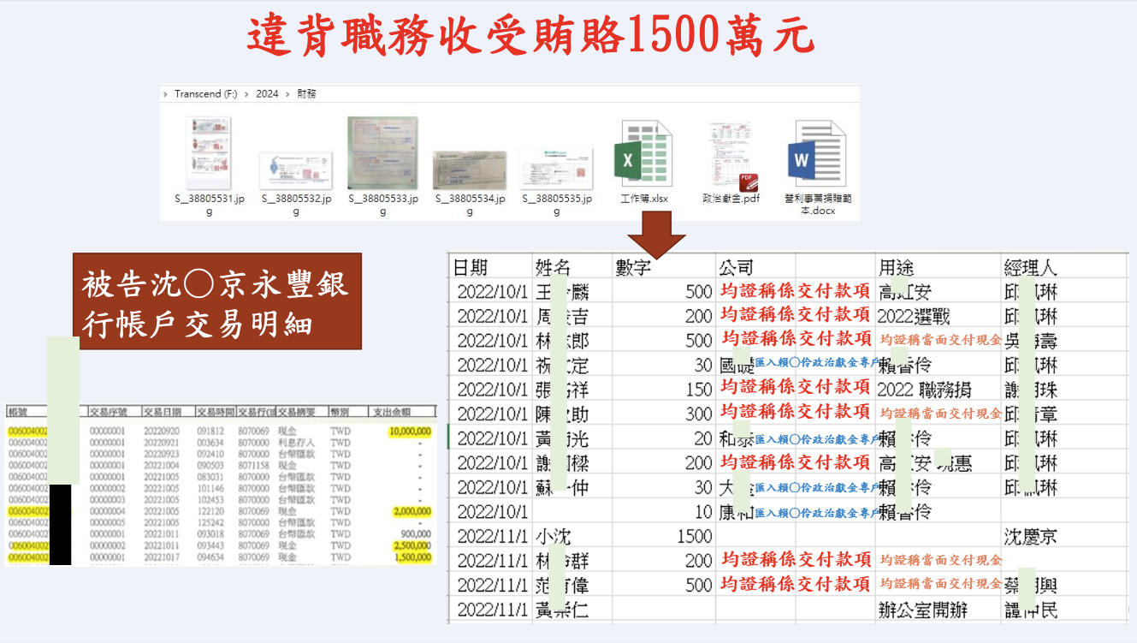
Task: Select image thumbnail S__38805534.jpg
Action: 469,170
